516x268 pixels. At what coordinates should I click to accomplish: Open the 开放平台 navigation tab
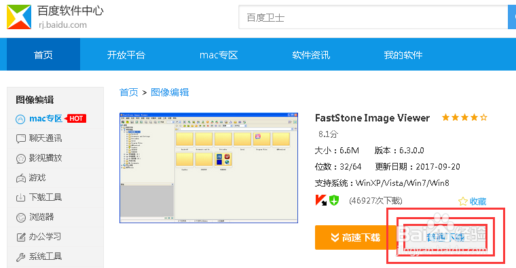[x=126, y=54]
